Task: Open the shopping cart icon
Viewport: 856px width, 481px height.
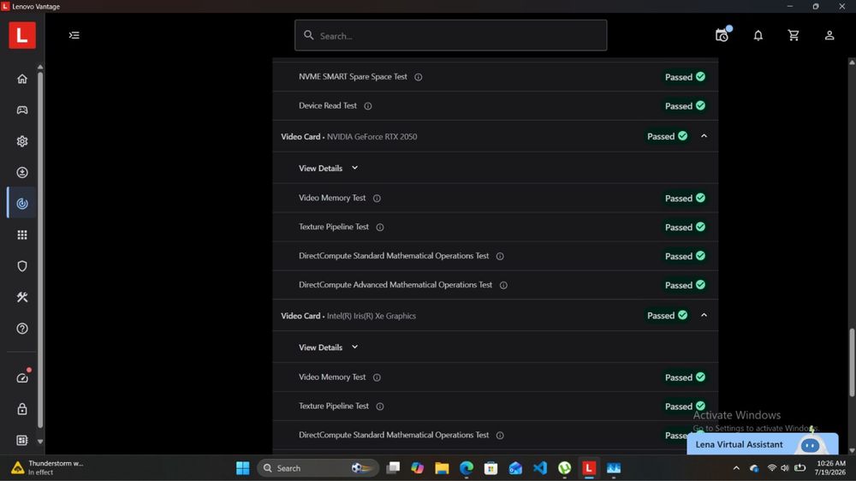Action: click(x=794, y=35)
